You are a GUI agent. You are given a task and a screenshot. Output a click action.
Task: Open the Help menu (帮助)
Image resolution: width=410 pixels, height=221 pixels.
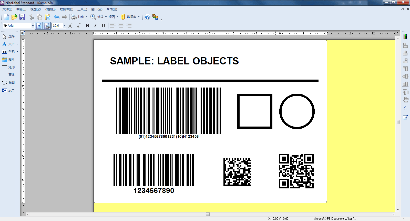tap(112, 9)
